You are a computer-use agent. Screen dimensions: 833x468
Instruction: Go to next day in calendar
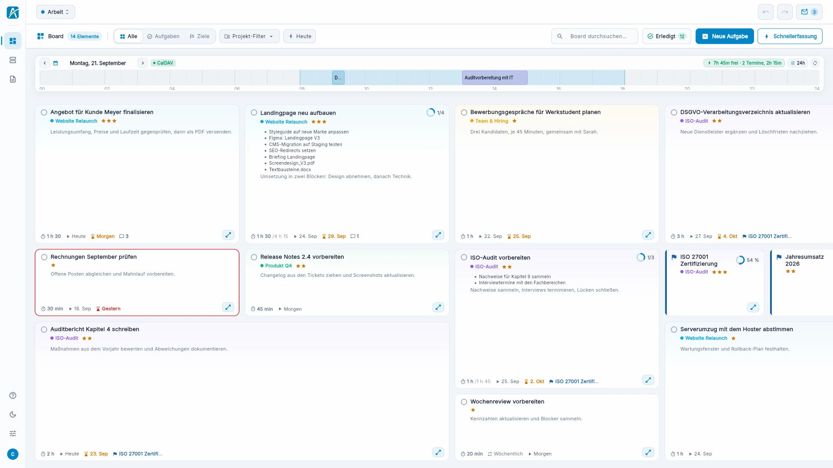(x=142, y=63)
